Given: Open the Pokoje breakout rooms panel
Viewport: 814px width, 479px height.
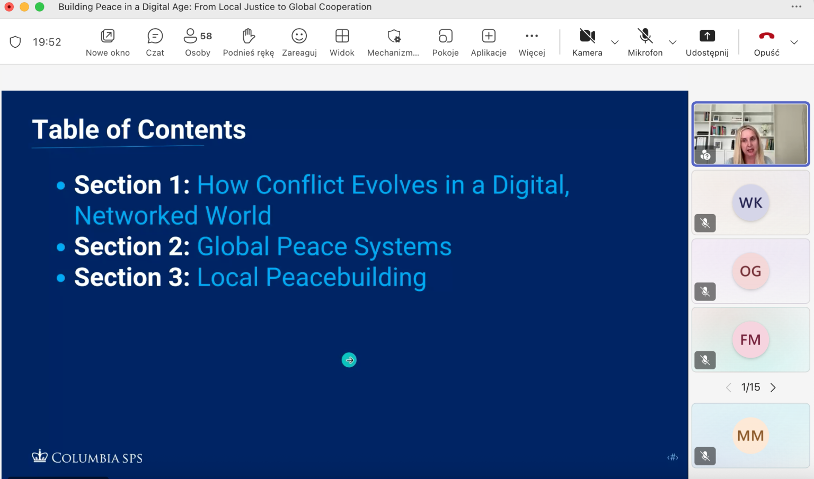Looking at the screenshot, I should [x=445, y=42].
